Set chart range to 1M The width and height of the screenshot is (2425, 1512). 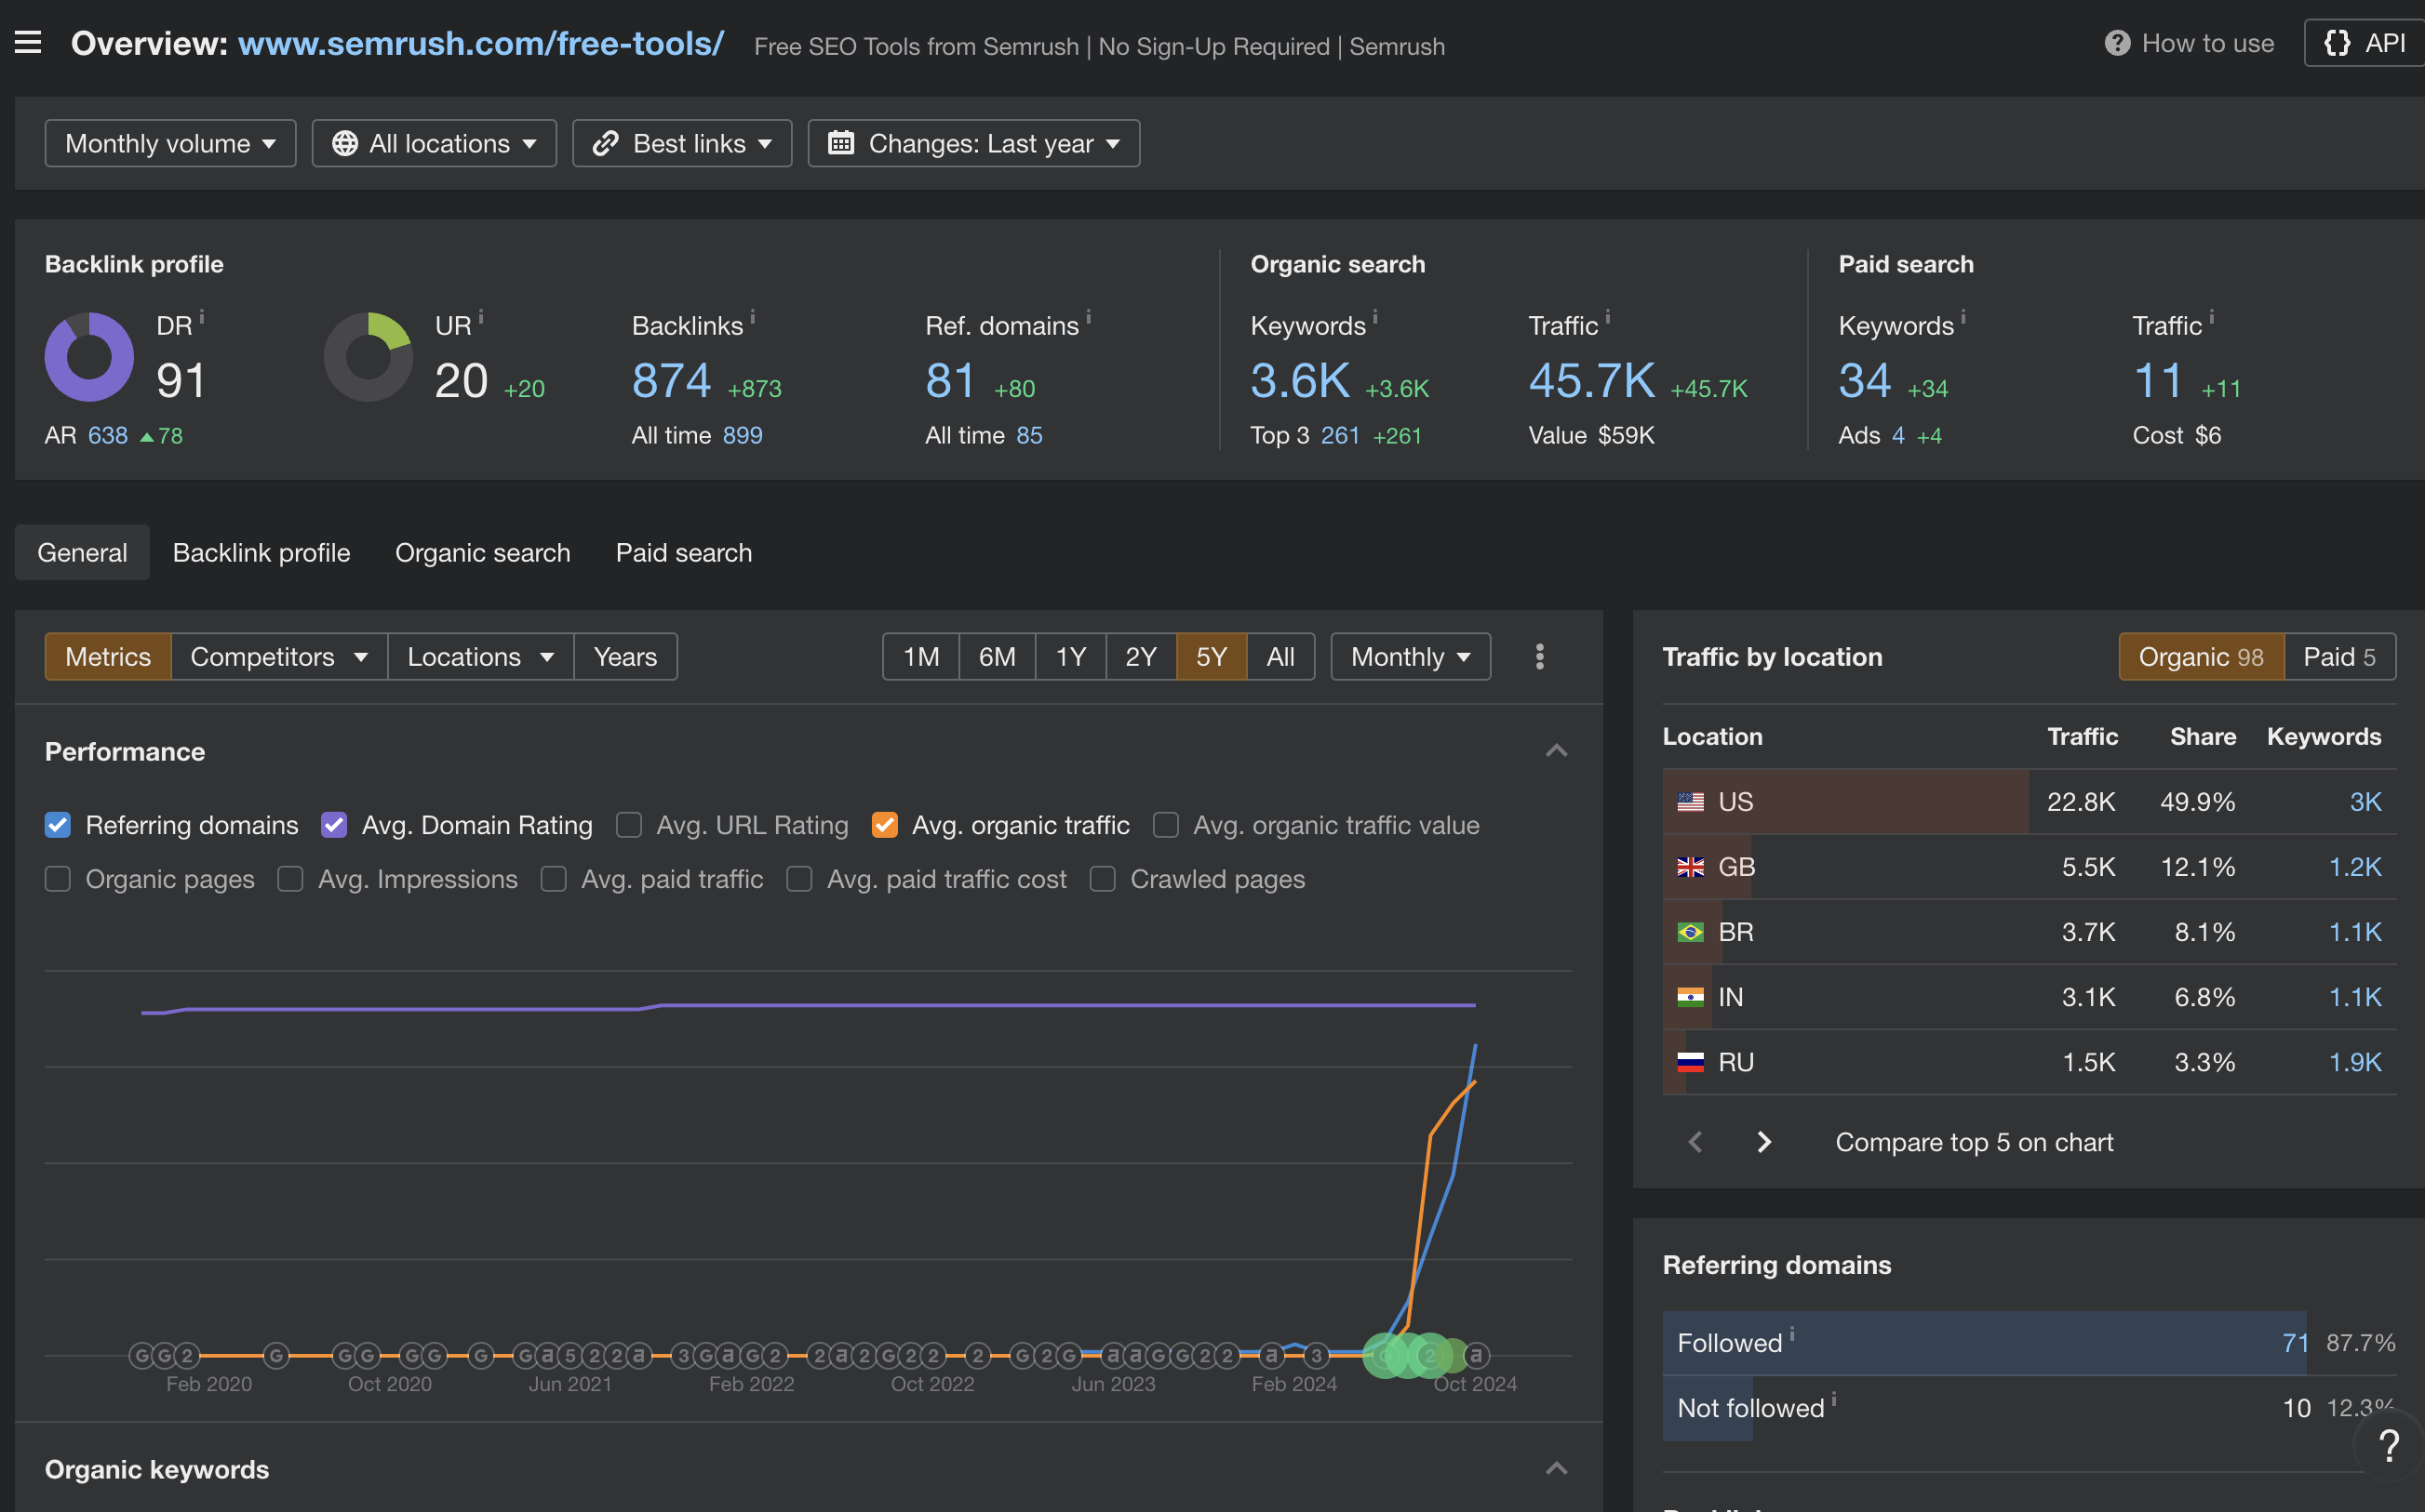(x=920, y=657)
